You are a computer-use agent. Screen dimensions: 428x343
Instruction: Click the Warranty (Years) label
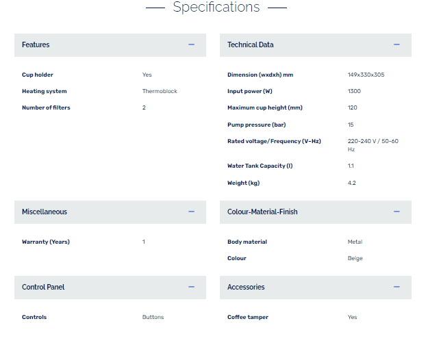pos(46,242)
